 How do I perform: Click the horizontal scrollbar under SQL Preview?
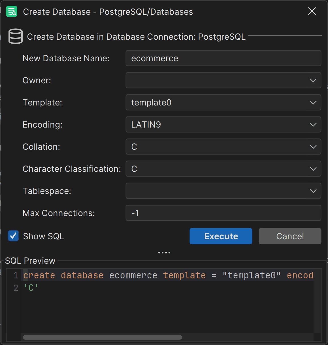click(103, 337)
